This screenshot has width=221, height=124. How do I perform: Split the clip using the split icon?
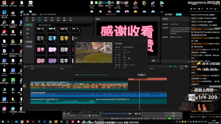pos(41,66)
